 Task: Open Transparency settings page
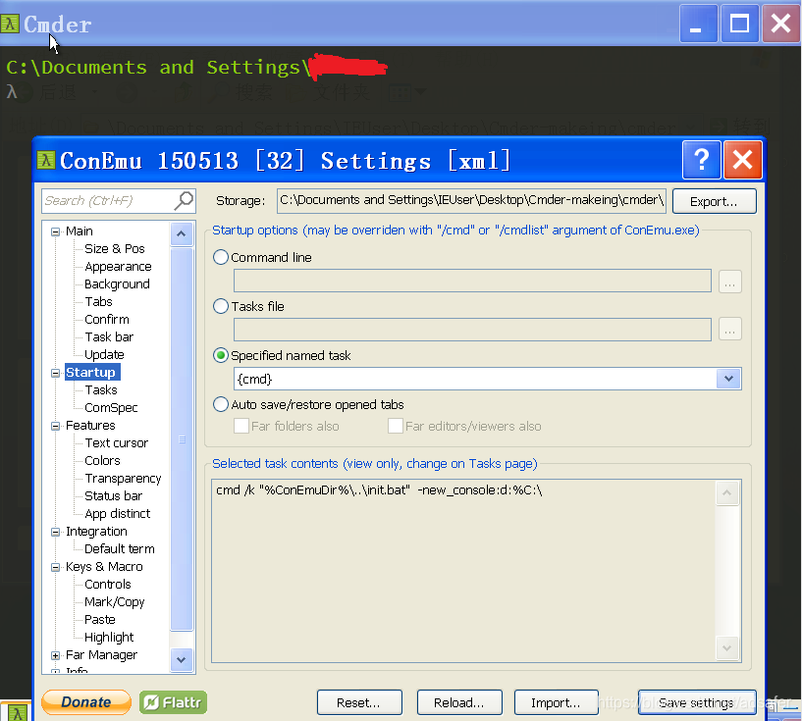point(123,479)
